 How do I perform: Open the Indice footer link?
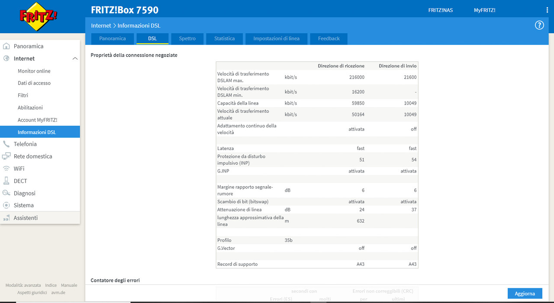(x=51, y=285)
